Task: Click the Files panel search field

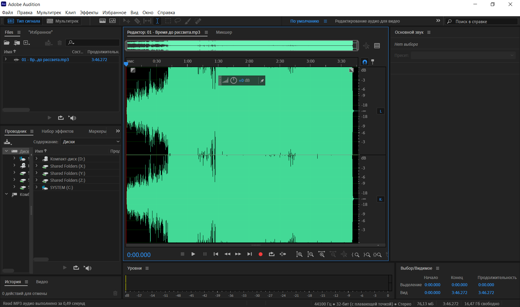Action: pyautogui.click(x=93, y=43)
